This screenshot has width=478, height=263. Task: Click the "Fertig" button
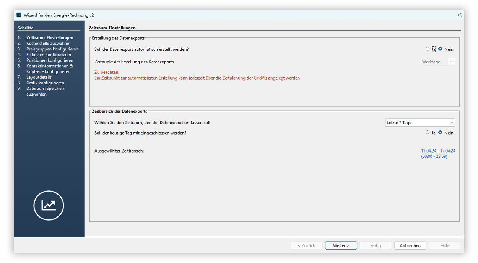[x=376, y=245]
